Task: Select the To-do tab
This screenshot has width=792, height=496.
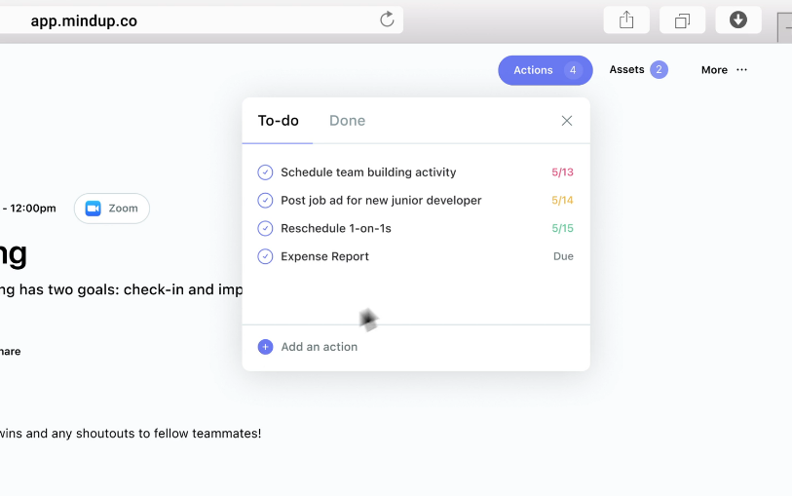Action: pos(278,121)
